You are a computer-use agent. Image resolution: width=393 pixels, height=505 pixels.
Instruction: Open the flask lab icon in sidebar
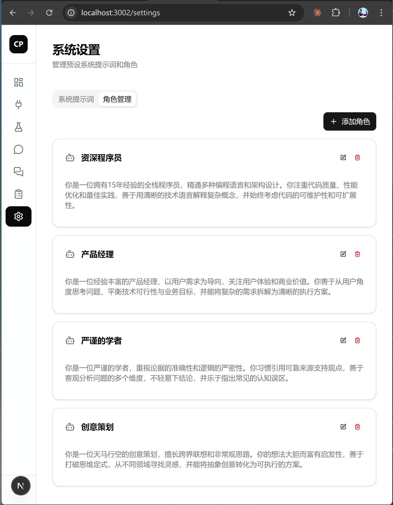(x=19, y=127)
